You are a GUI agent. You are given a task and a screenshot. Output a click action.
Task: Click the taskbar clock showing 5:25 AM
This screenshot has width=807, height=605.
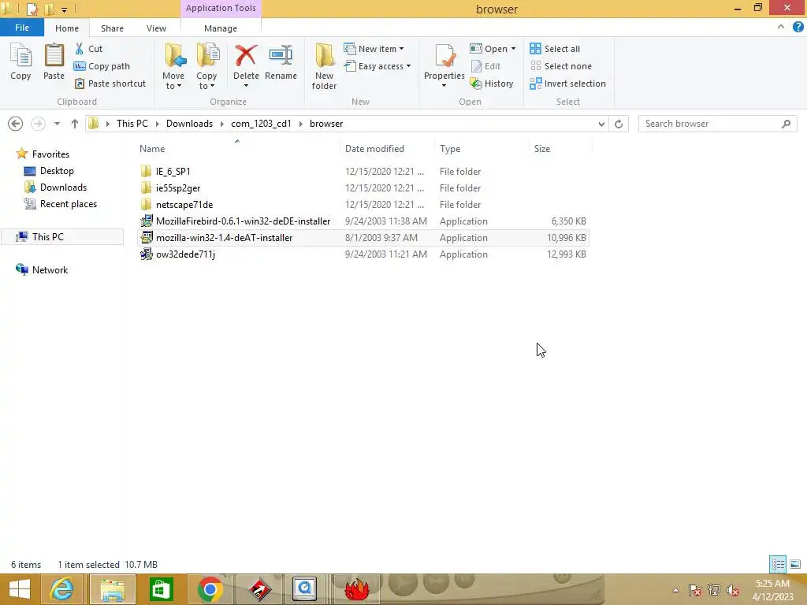pos(772,590)
